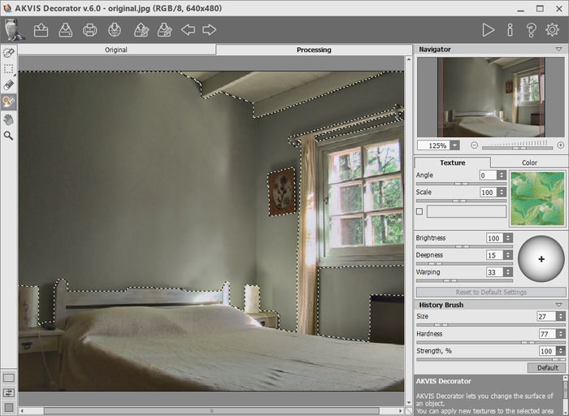Adjust the Deepness slider
The image size is (569, 416).
(464, 264)
